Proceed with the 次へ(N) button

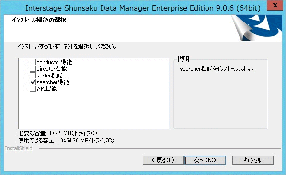tap(205, 160)
